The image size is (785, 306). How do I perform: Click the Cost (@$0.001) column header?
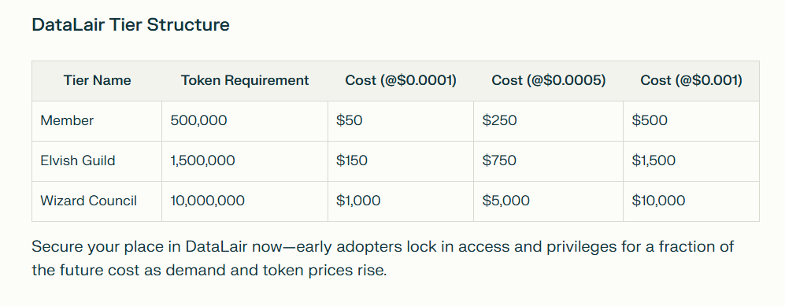691,80
